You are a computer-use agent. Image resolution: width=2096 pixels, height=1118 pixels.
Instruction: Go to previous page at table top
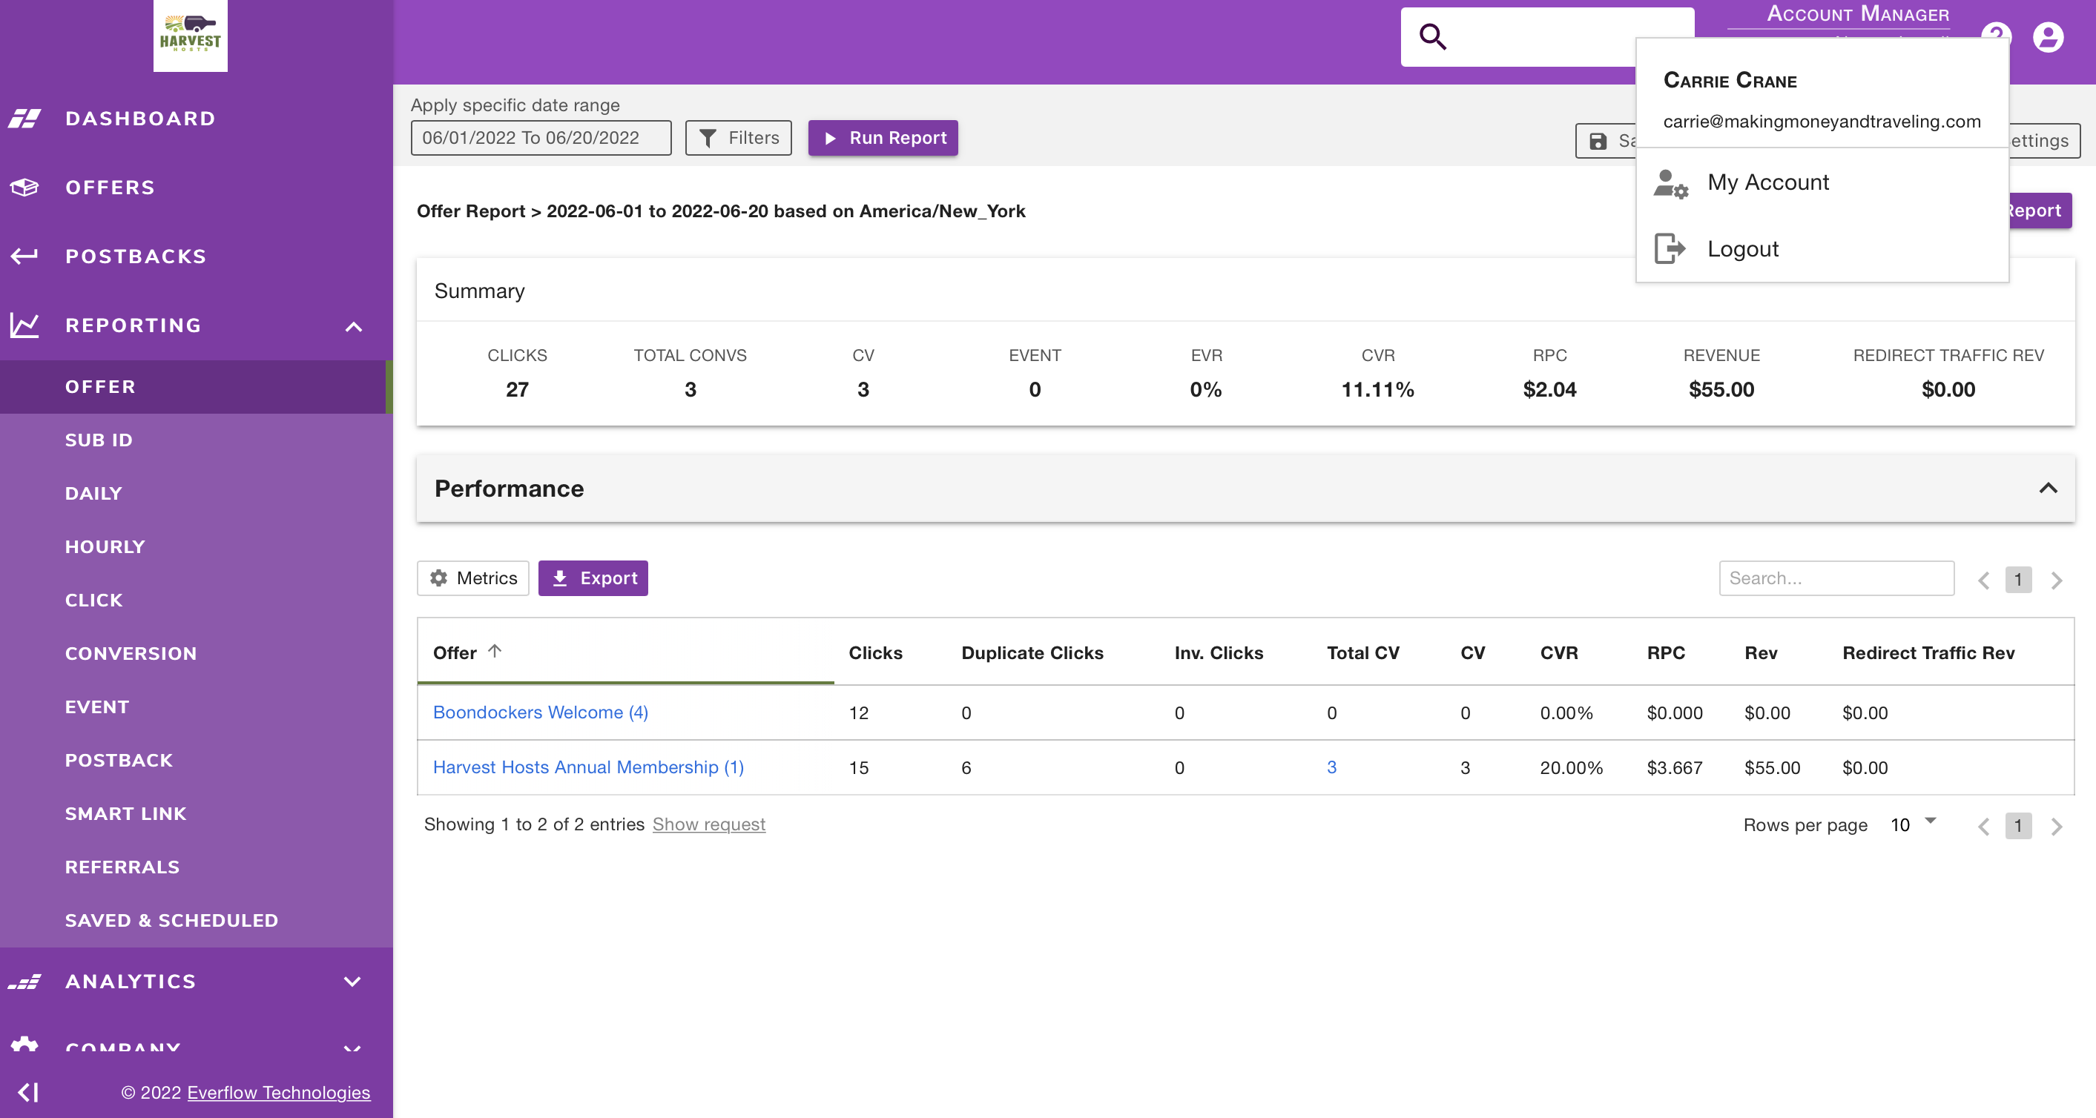click(x=1985, y=580)
